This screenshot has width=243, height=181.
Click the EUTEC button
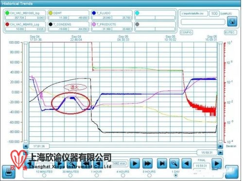[230, 33]
